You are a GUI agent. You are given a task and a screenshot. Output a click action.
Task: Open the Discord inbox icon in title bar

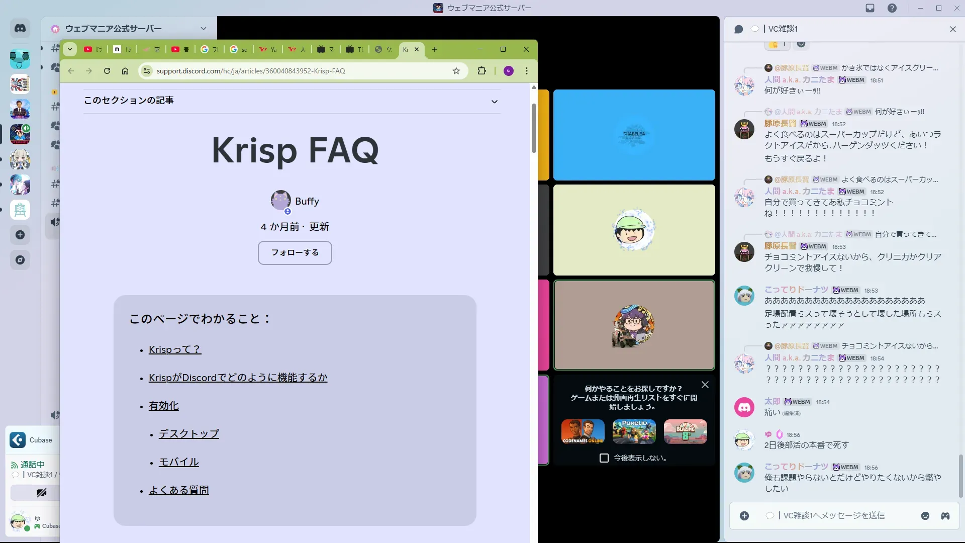[870, 8]
